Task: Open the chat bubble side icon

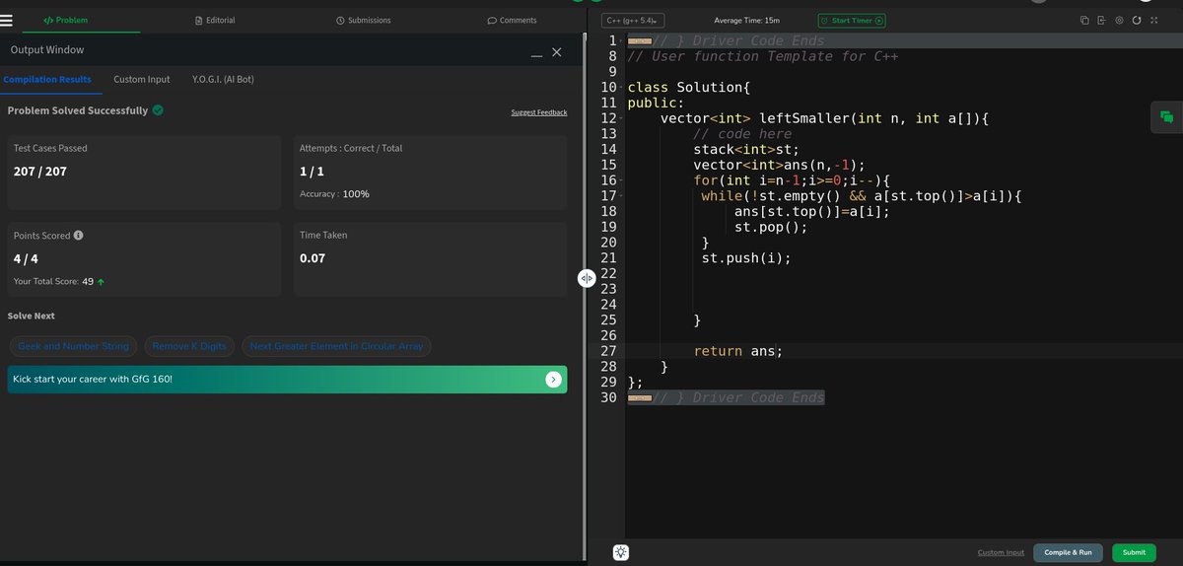Action: [1166, 116]
